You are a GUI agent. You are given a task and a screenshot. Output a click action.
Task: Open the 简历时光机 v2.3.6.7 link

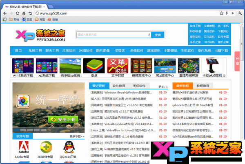pos(124,111)
